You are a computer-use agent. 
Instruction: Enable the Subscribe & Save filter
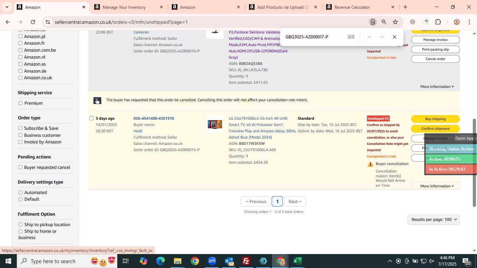(20, 128)
